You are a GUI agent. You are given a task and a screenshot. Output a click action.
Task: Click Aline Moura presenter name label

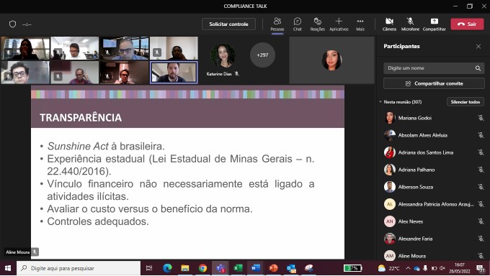coord(18,252)
